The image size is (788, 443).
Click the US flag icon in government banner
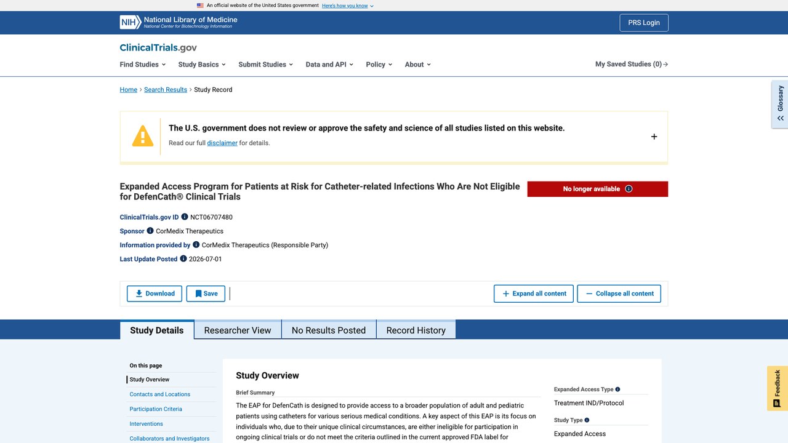pyautogui.click(x=200, y=6)
